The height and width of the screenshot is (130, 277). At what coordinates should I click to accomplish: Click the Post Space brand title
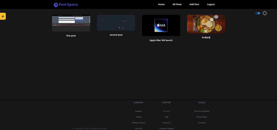pyautogui.click(x=68, y=5)
